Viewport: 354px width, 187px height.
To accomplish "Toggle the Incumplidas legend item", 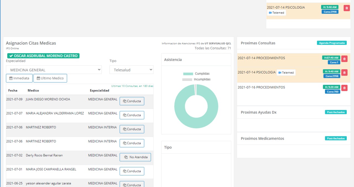I will [x=196, y=79].
